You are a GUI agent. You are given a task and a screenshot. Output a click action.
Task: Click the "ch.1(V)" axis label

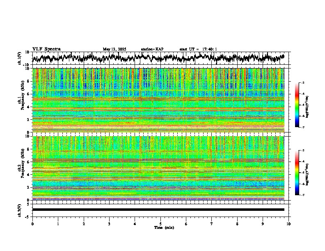coord(20,58)
